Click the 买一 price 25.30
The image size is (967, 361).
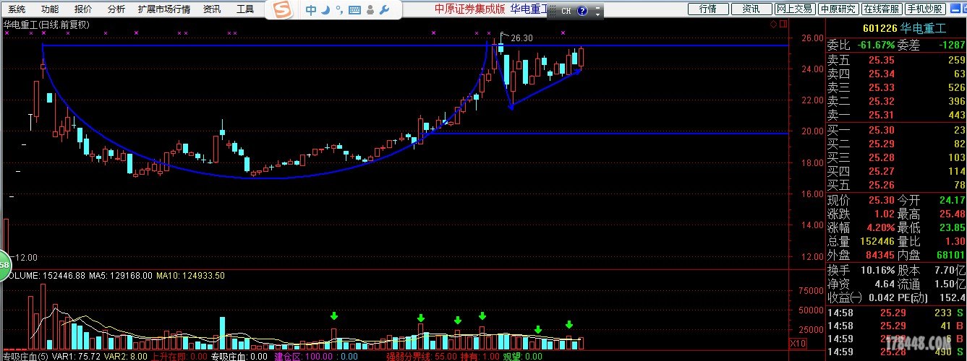tap(882, 130)
